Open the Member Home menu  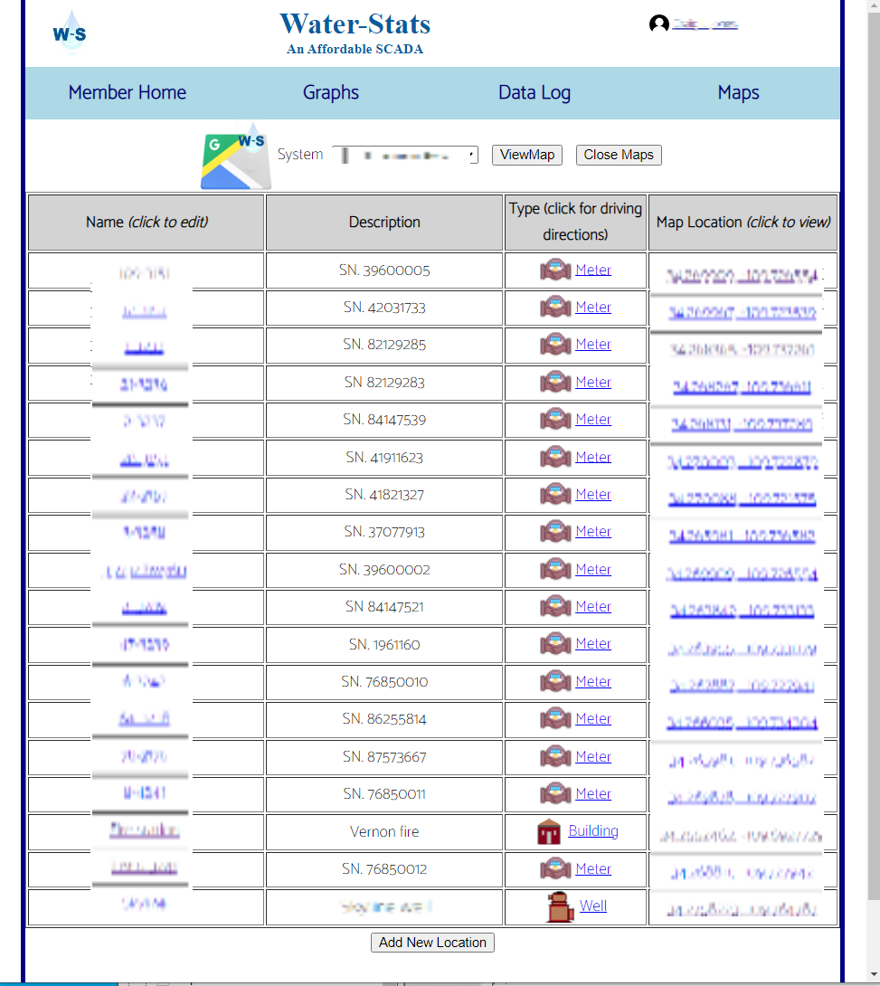[x=128, y=92]
